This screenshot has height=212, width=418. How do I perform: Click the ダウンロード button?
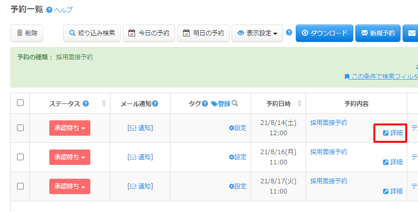click(325, 33)
